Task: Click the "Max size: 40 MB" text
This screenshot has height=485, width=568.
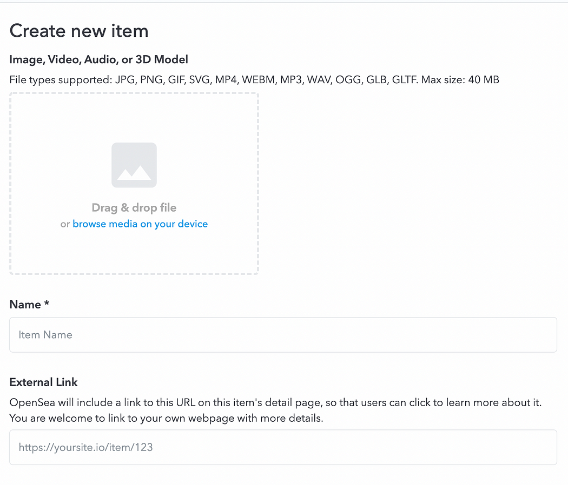Action: pos(460,80)
